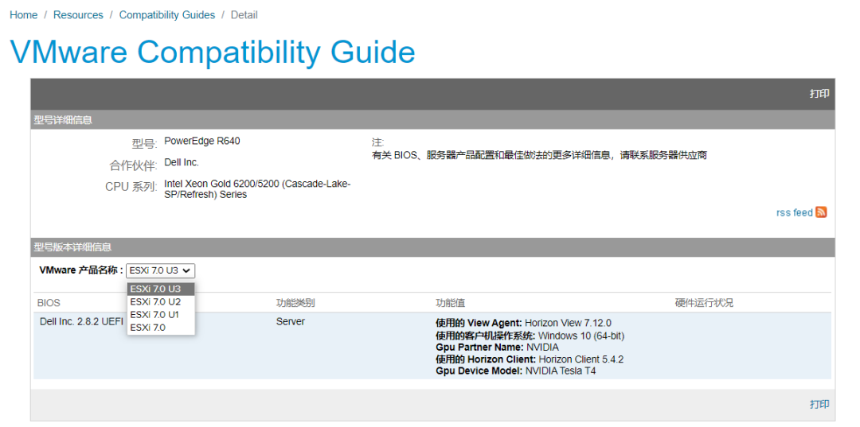Click the top 打印 print link
This screenshot has height=427, width=860.
tap(819, 94)
